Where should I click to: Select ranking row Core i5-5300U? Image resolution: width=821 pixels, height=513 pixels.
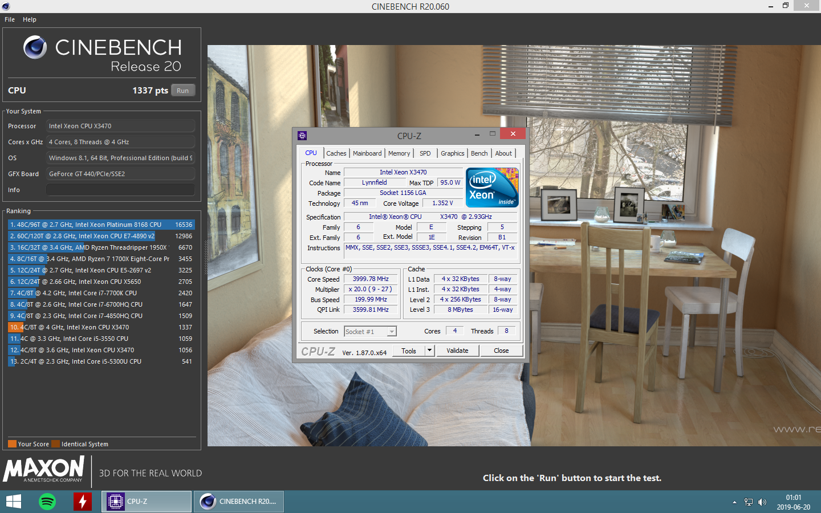101,361
